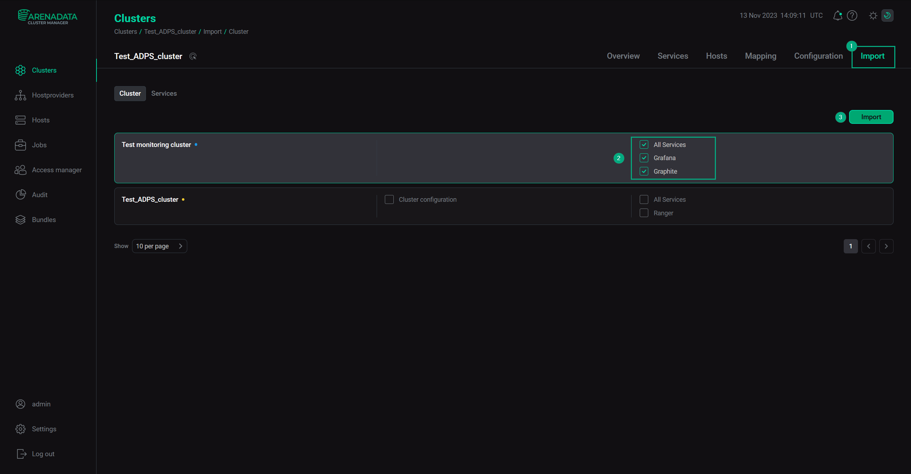Uncheck the Graphite checkbox

coord(644,171)
